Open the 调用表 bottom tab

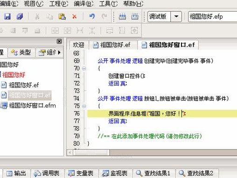pyautogui.click(x=48, y=173)
